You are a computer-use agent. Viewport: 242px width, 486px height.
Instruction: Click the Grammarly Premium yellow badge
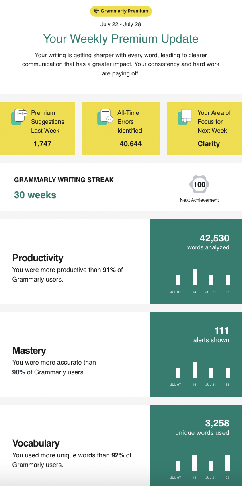[x=121, y=11]
